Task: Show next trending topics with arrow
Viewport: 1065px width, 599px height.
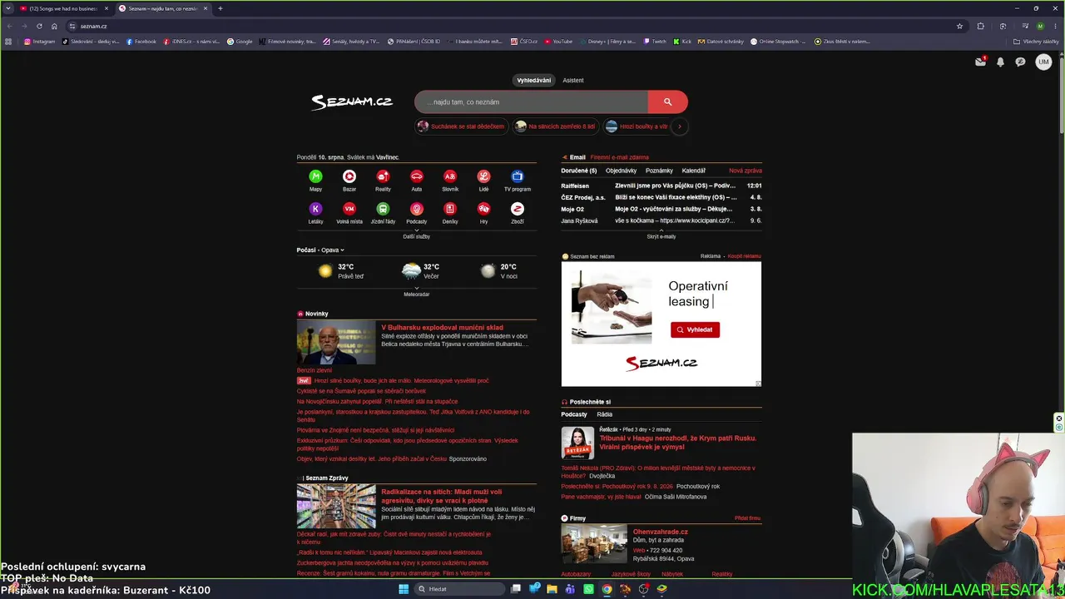Action: (680, 126)
